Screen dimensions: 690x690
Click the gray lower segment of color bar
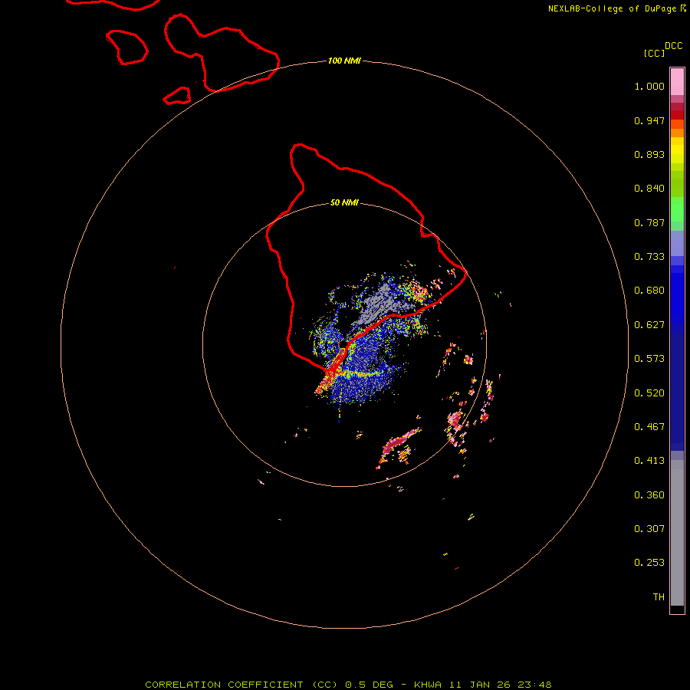(677, 533)
